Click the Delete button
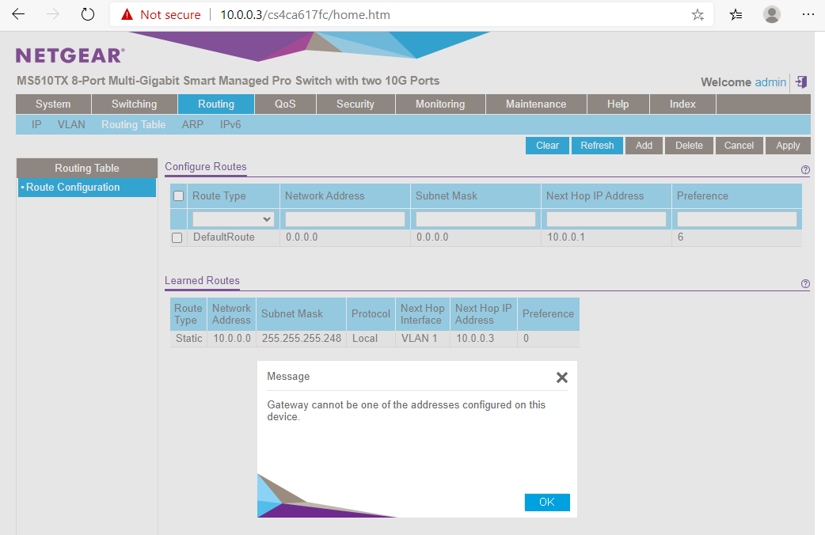This screenshot has height=535, width=825. pyautogui.click(x=689, y=146)
